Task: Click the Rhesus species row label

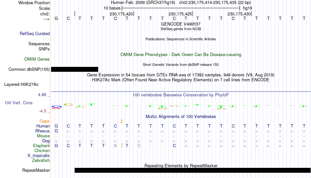Action: (43, 131)
